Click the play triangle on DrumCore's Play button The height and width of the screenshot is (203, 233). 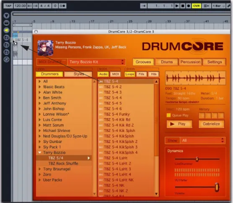(x=172, y=124)
